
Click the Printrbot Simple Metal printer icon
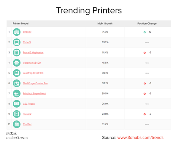click(17, 94)
